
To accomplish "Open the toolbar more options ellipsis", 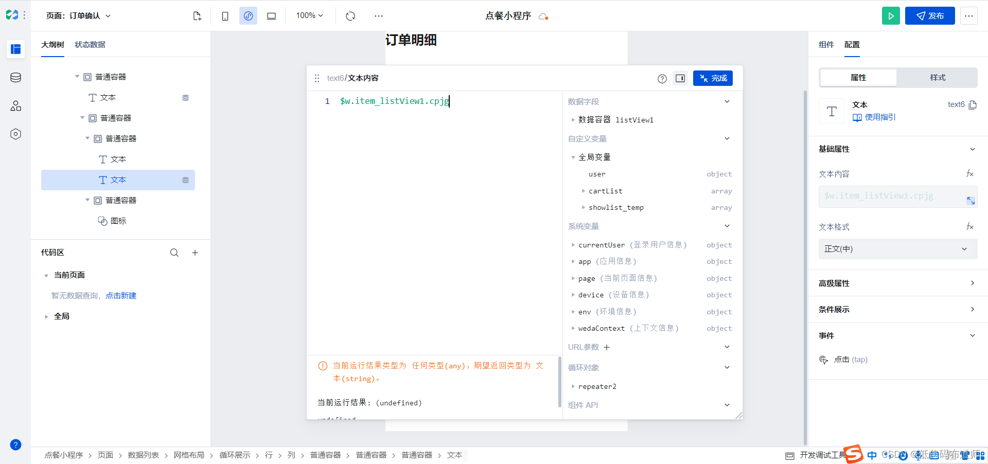I will pos(379,16).
